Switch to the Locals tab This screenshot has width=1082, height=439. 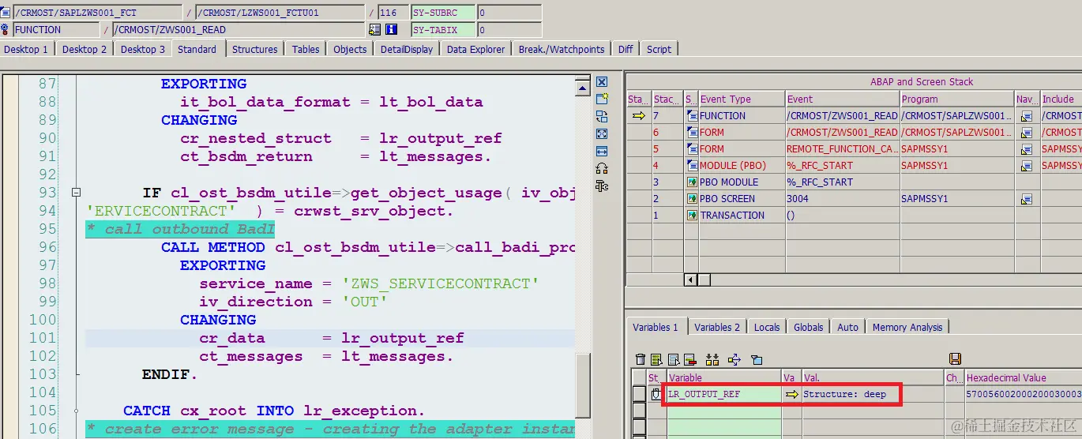click(x=767, y=327)
